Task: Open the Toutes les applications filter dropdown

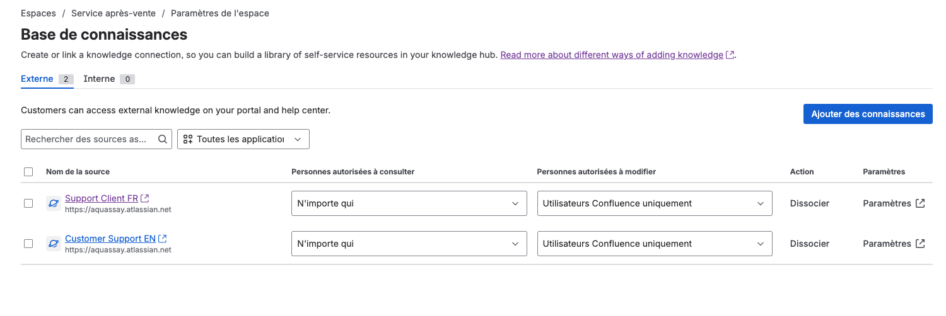Action: point(243,139)
